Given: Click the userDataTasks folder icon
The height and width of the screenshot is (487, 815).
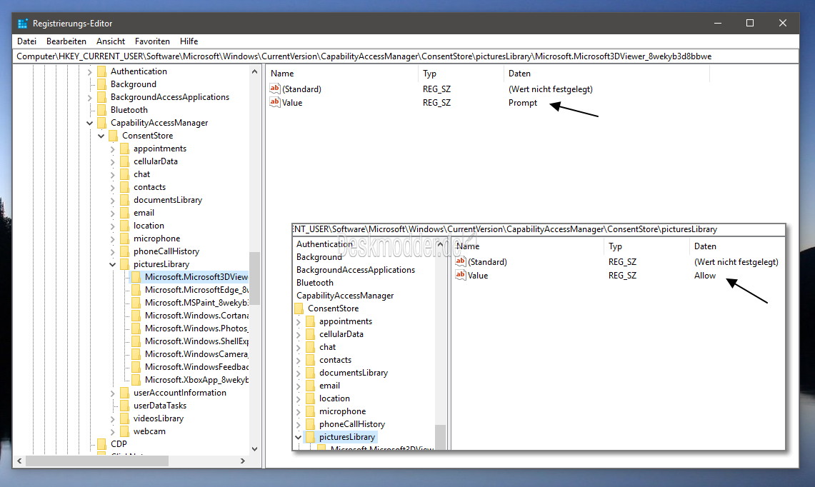Looking at the screenshot, I should point(125,406).
